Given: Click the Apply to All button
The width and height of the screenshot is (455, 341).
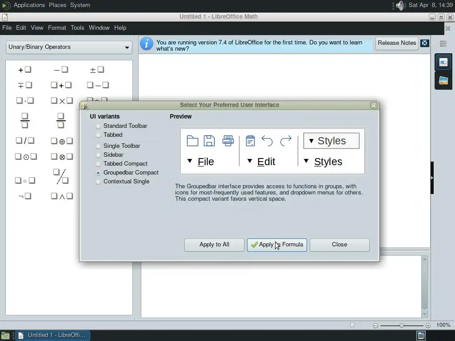Looking at the screenshot, I should click(214, 245).
